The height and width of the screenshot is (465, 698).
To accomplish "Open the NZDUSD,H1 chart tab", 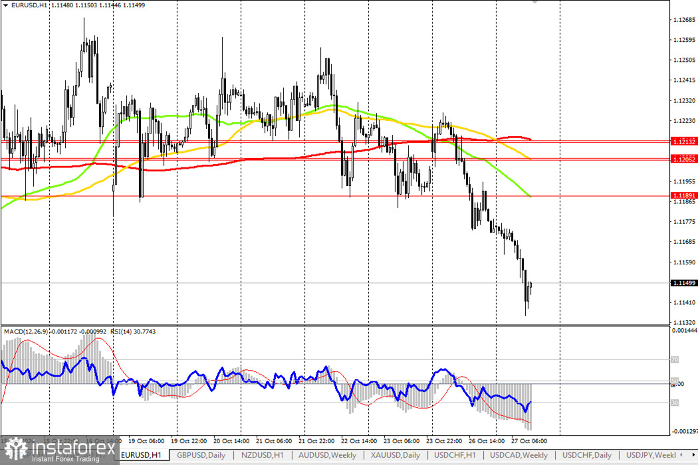I will point(262,455).
